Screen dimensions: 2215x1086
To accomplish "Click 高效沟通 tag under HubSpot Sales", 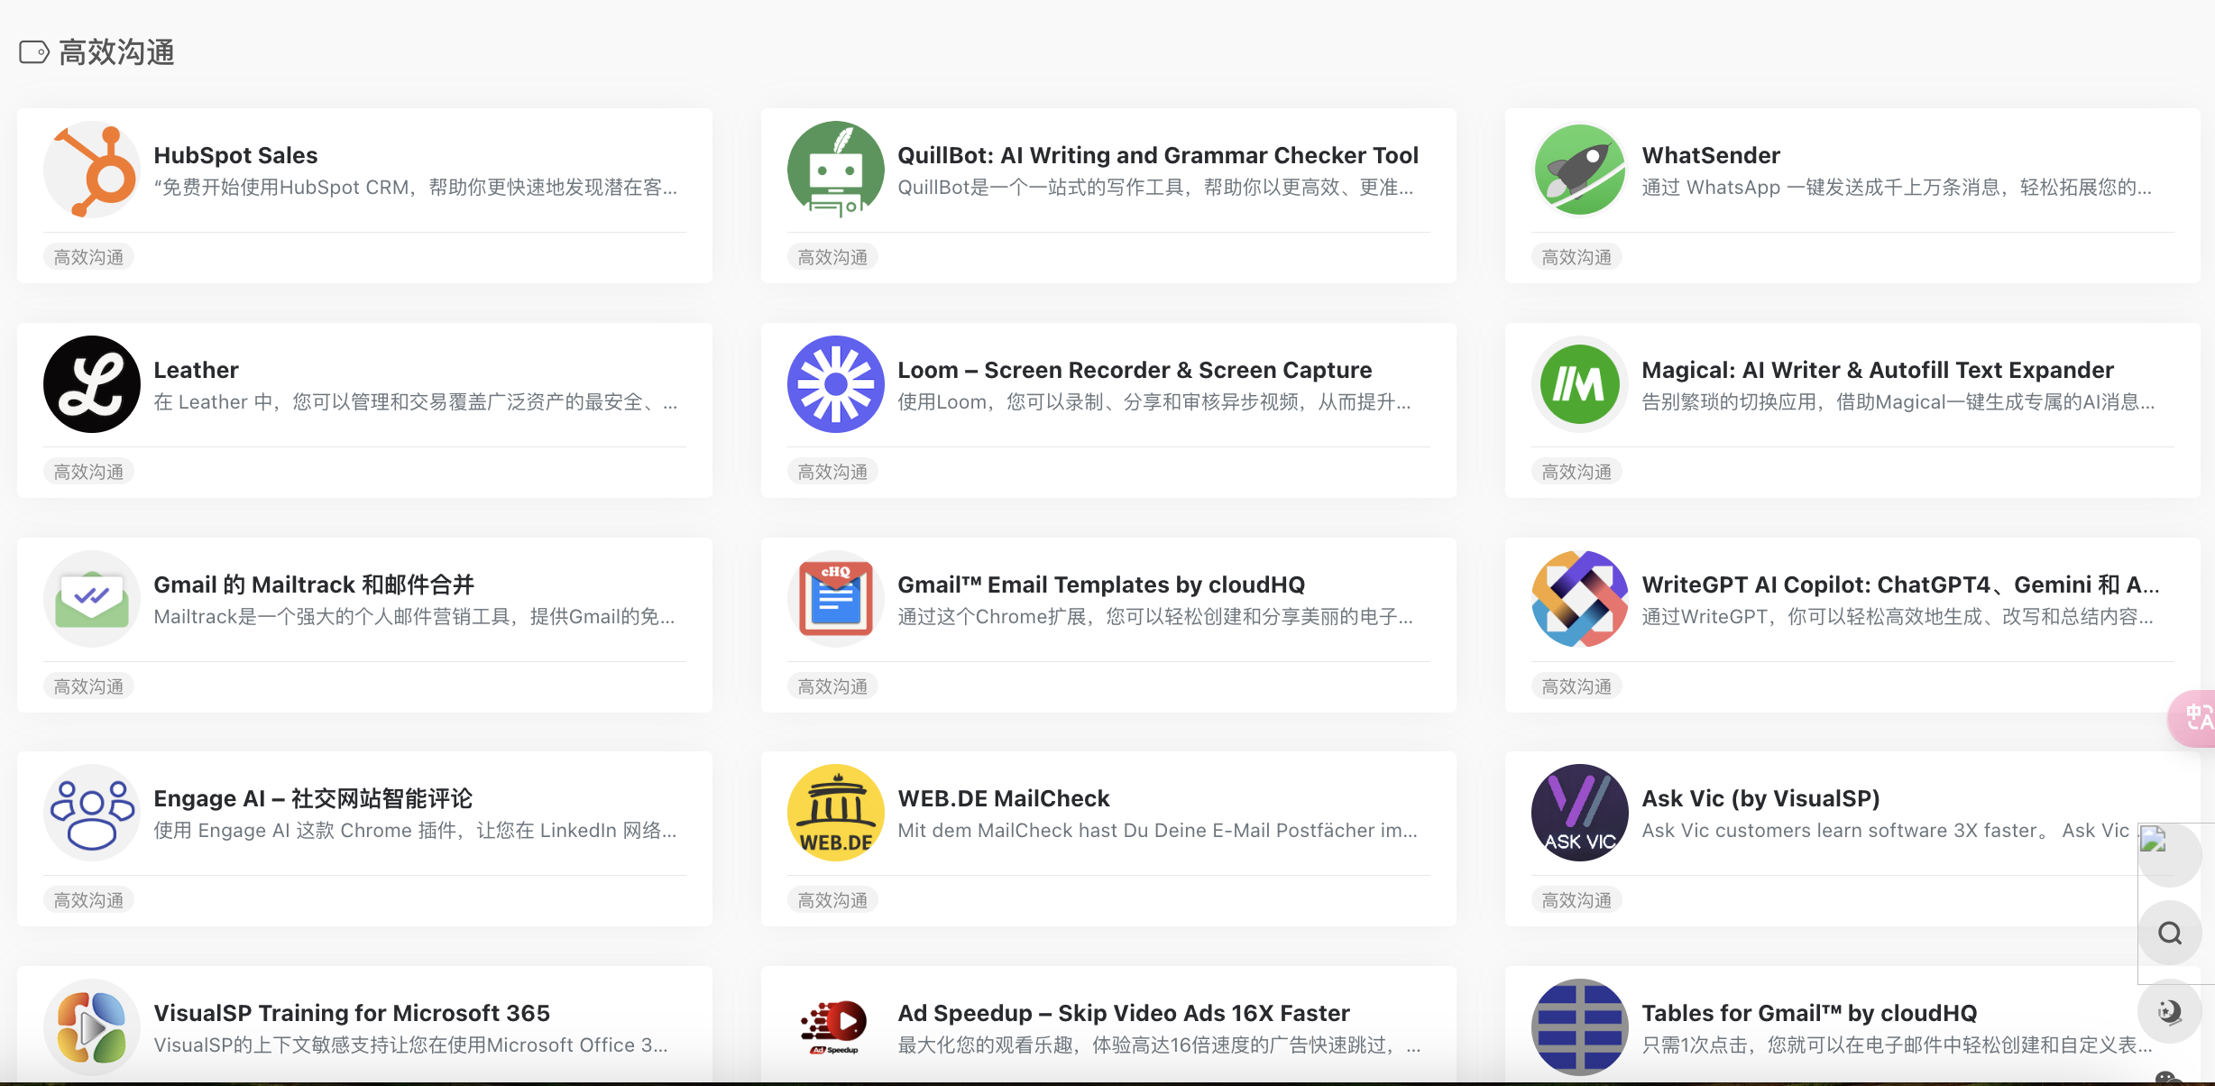I will 88,257.
